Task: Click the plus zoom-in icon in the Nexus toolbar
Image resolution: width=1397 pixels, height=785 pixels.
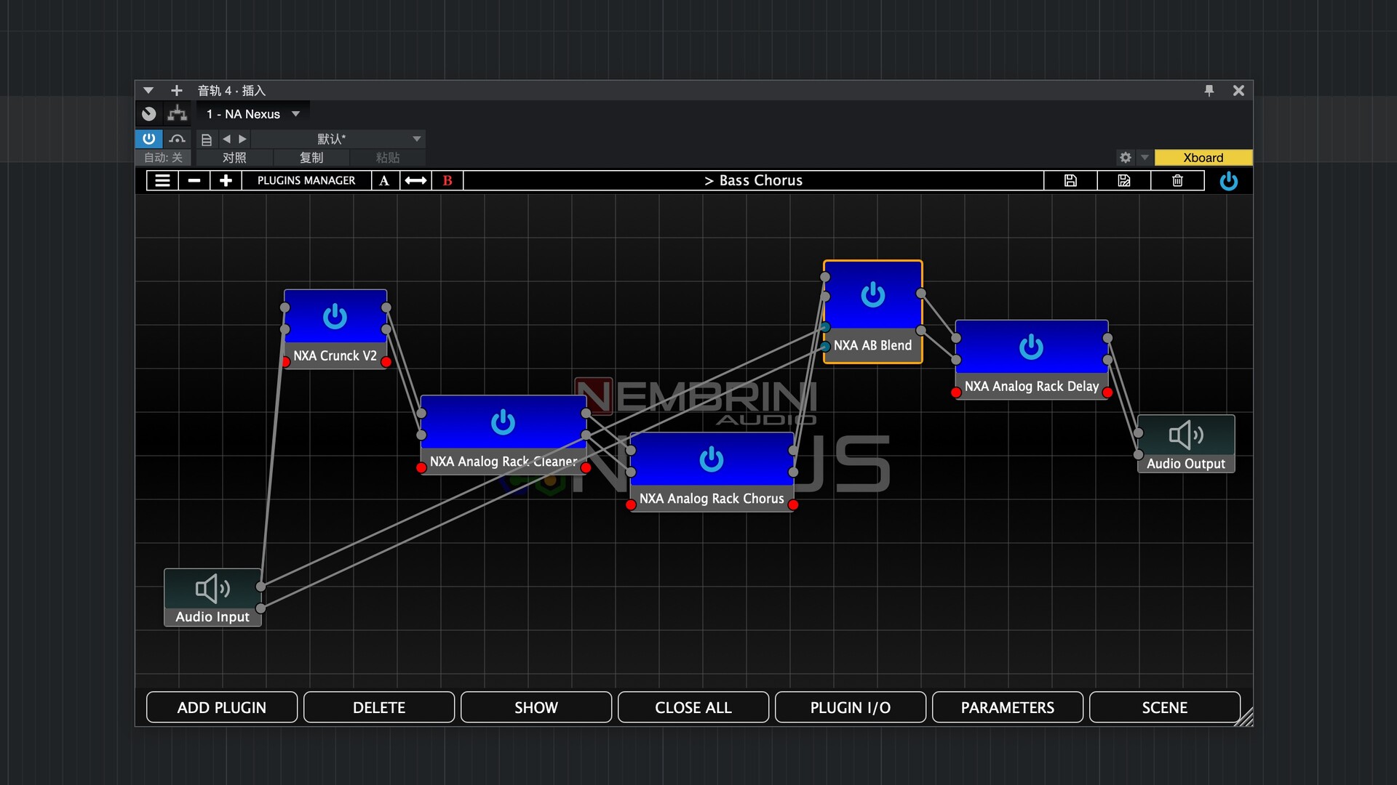Action: (x=226, y=181)
